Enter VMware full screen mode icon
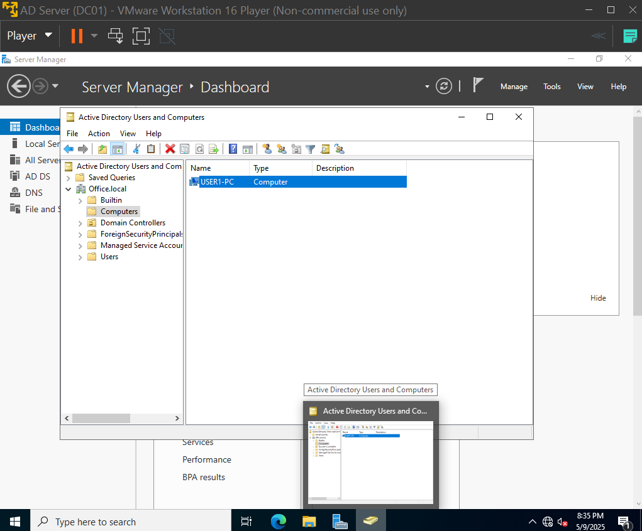 pyautogui.click(x=141, y=36)
